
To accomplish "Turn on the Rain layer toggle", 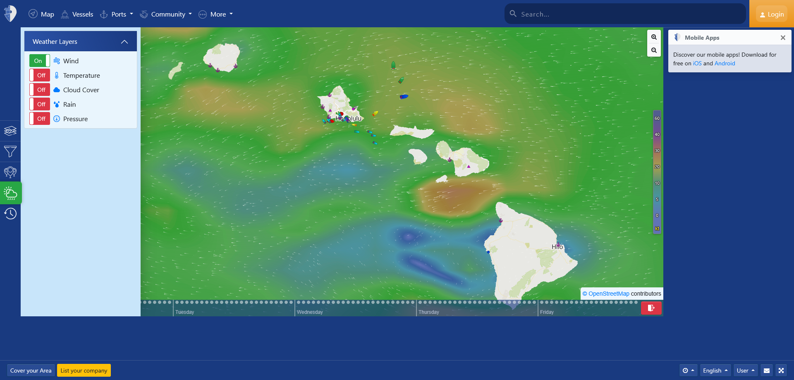I will tap(40, 104).
